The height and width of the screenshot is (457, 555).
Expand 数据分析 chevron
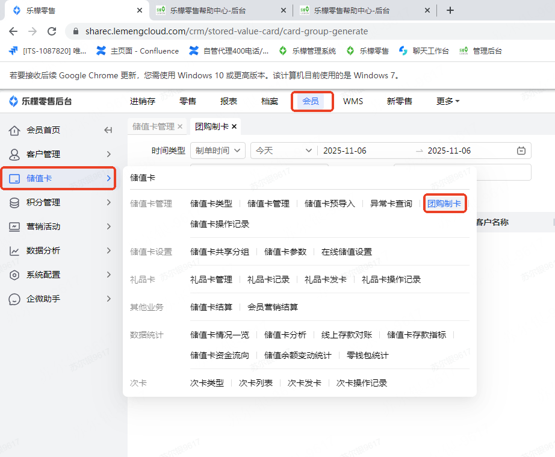tap(109, 250)
